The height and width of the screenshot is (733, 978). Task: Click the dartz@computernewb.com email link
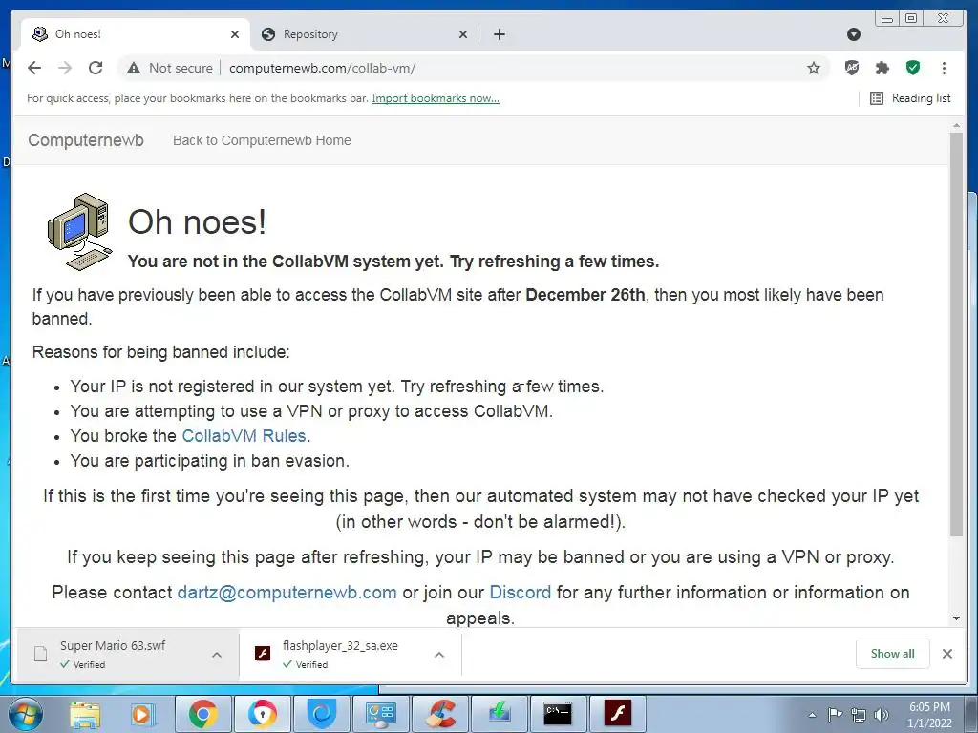tap(287, 592)
